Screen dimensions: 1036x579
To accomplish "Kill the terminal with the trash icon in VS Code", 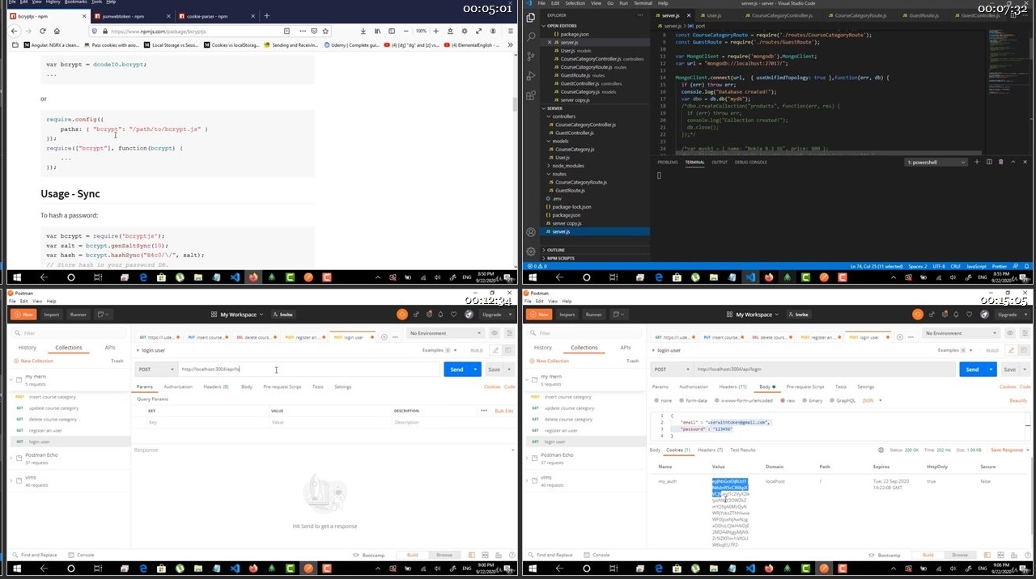I will (1001, 162).
